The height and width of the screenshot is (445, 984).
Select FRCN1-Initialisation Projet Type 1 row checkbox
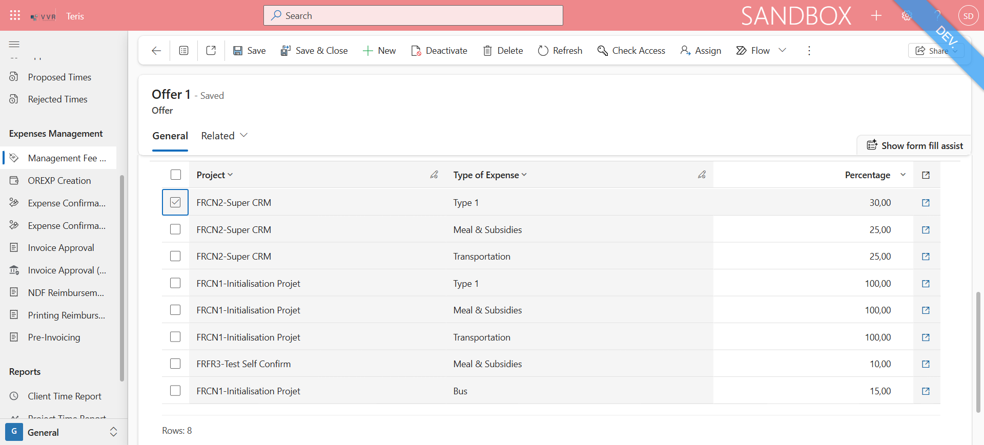[x=175, y=283]
